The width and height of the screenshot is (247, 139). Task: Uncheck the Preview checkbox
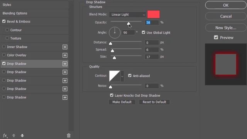(216, 37)
